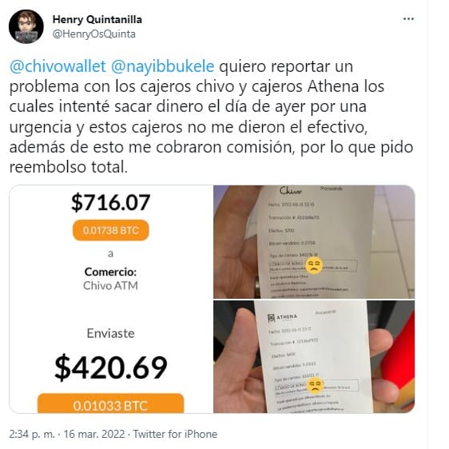This screenshot has height=449, width=449.
Task: Click the Chivo logo on the receipt
Action: point(290,191)
